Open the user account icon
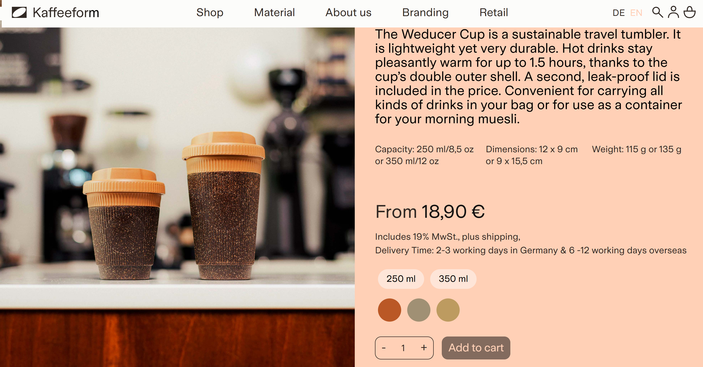 673,12
